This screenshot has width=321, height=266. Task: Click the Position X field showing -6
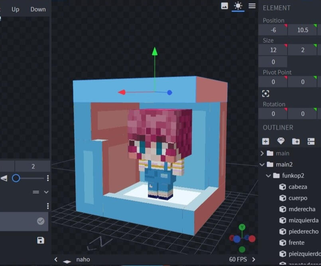click(x=273, y=30)
